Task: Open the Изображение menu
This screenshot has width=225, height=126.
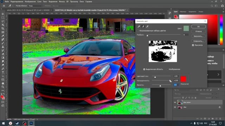Action: 30,1
